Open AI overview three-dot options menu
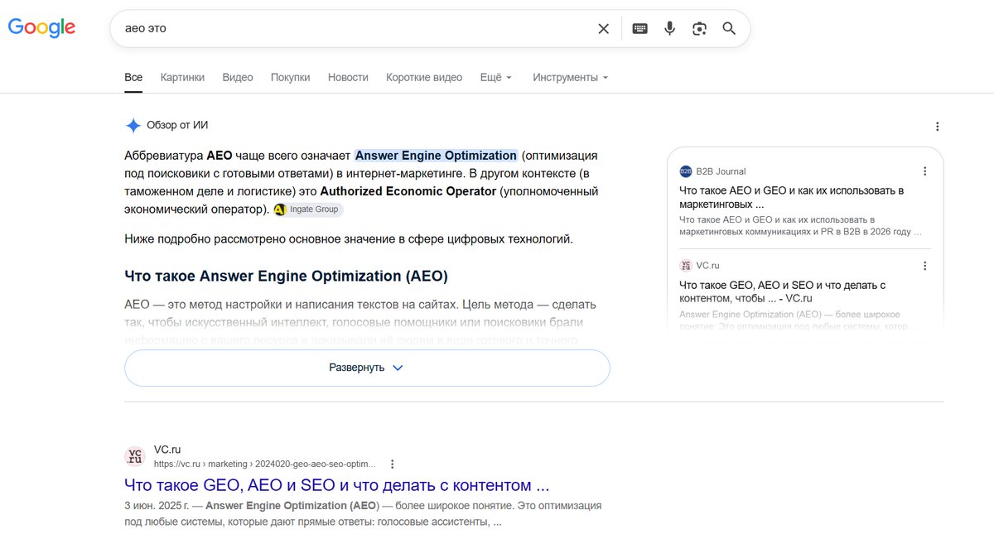Viewport: 994px width, 539px height. 937,127
